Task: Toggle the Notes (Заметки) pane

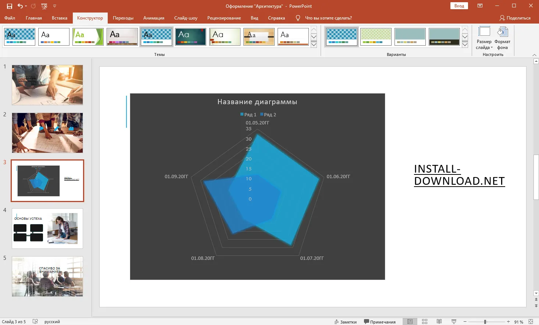Action: pyautogui.click(x=345, y=322)
